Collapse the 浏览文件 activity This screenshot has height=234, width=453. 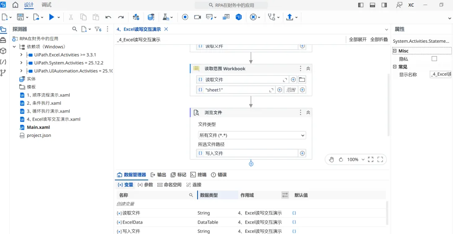(x=308, y=112)
